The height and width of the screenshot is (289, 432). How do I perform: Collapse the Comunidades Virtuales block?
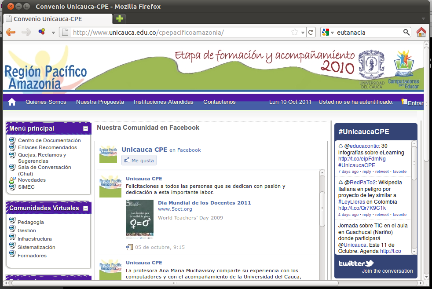point(85,208)
